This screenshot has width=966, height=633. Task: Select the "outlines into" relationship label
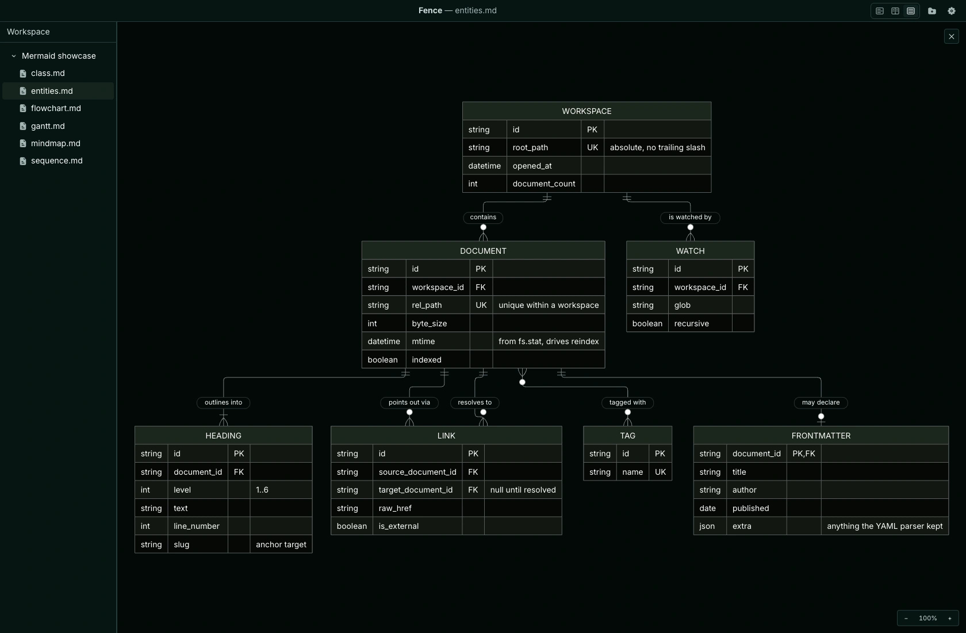[x=223, y=403]
